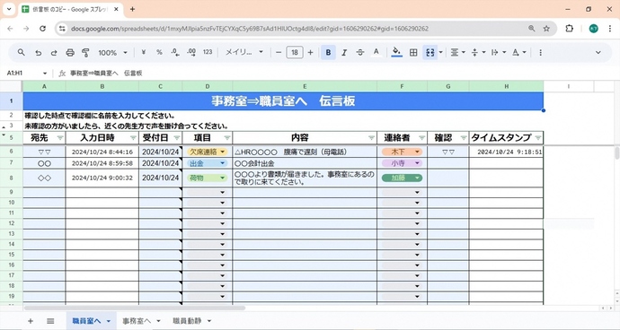
Task: Expand hidden row 4 arrow
Action: pos(4,135)
